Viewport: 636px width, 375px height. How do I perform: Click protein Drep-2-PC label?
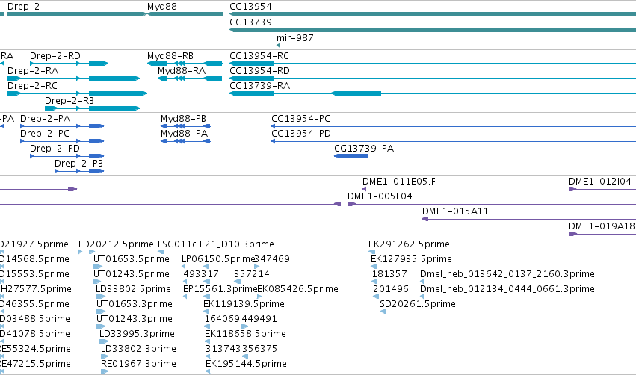point(45,134)
